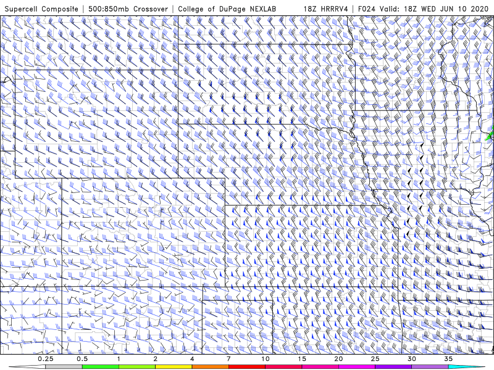Select the crimson-pink 10–15 legend swatch
This screenshot has width=494, height=370.
(x=283, y=367)
